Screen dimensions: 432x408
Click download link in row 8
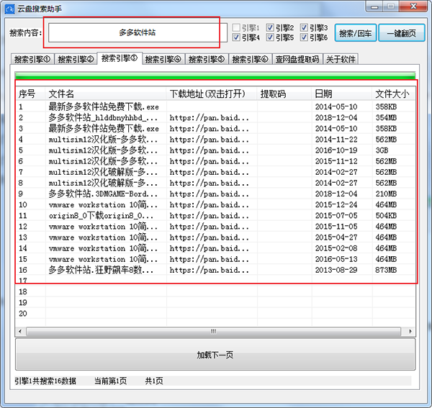point(209,183)
